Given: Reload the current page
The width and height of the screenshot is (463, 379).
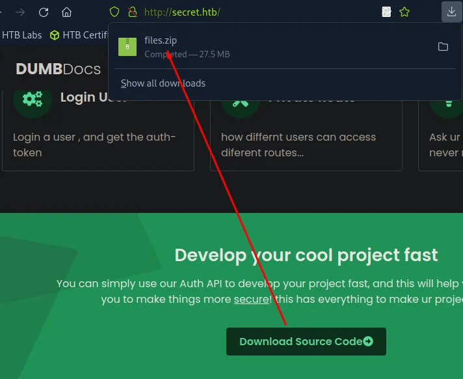Looking at the screenshot, I should click(44, 12).
